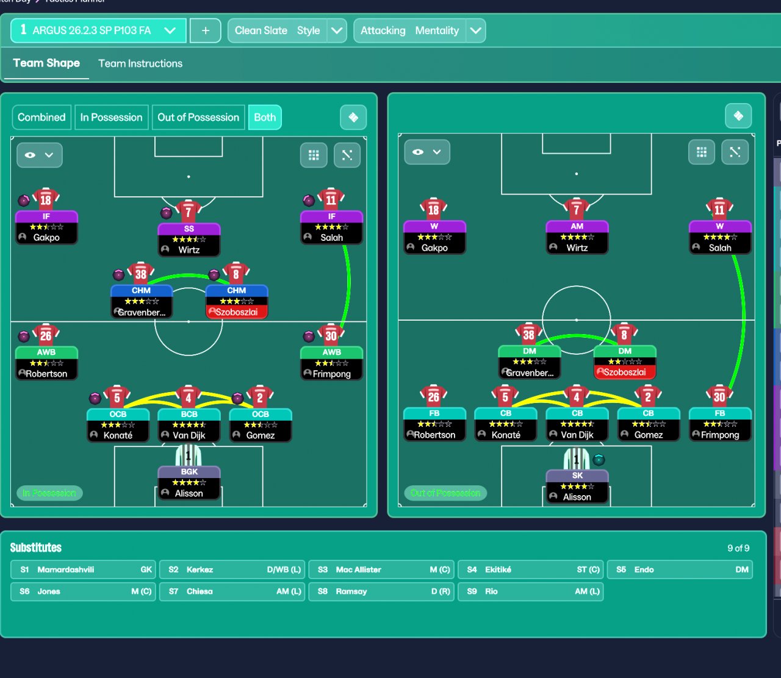The width and height of the screenshot is (781, 678).
Task: Click the profile icon beside Wirtz's name in possession
Action: pyautogui.click(x=165, y=249)
